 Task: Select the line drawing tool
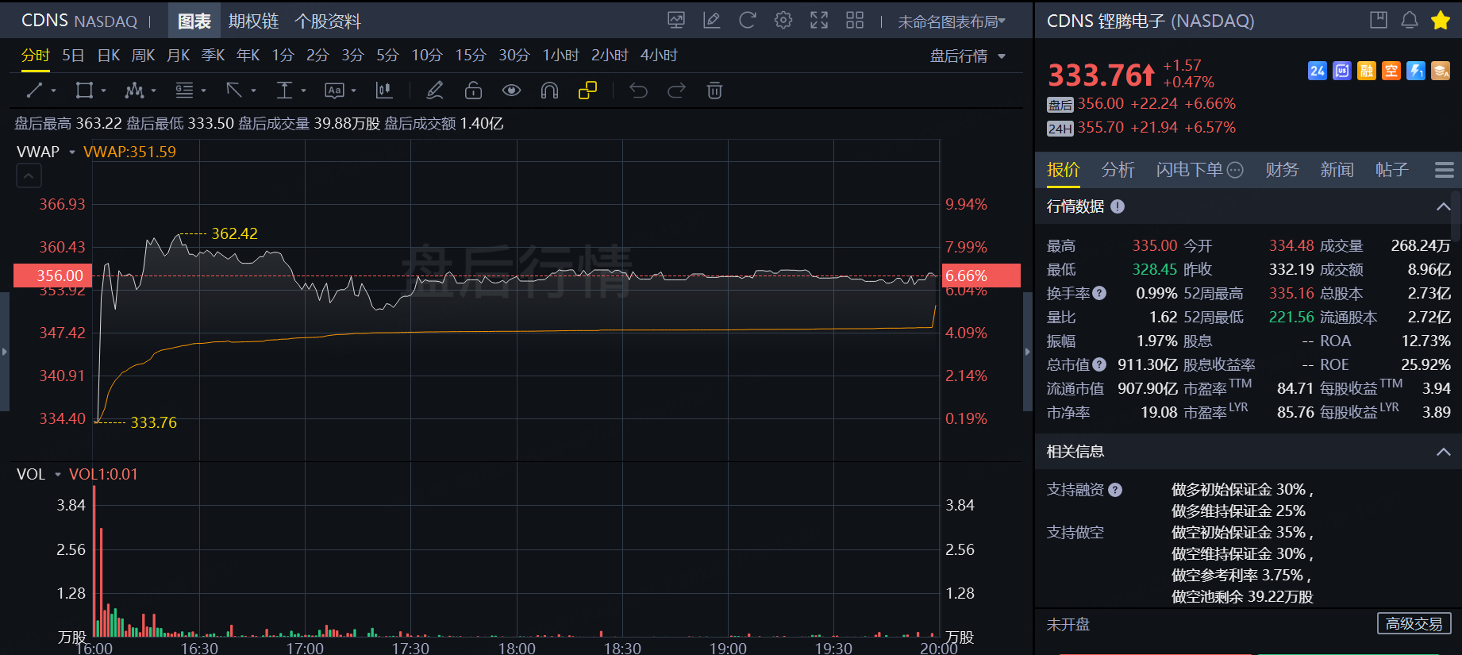pos(34,91)
